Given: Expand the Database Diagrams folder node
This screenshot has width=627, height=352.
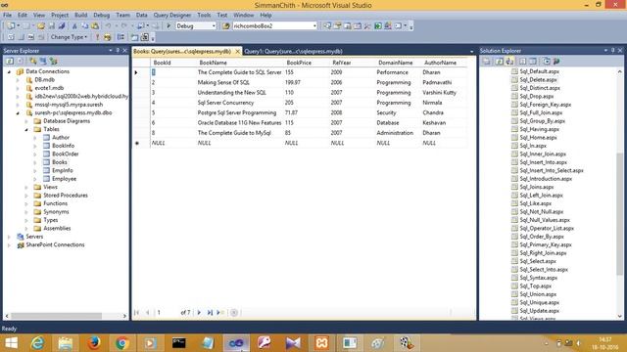Looking at the screenshot, I should [x=26, y=121].
